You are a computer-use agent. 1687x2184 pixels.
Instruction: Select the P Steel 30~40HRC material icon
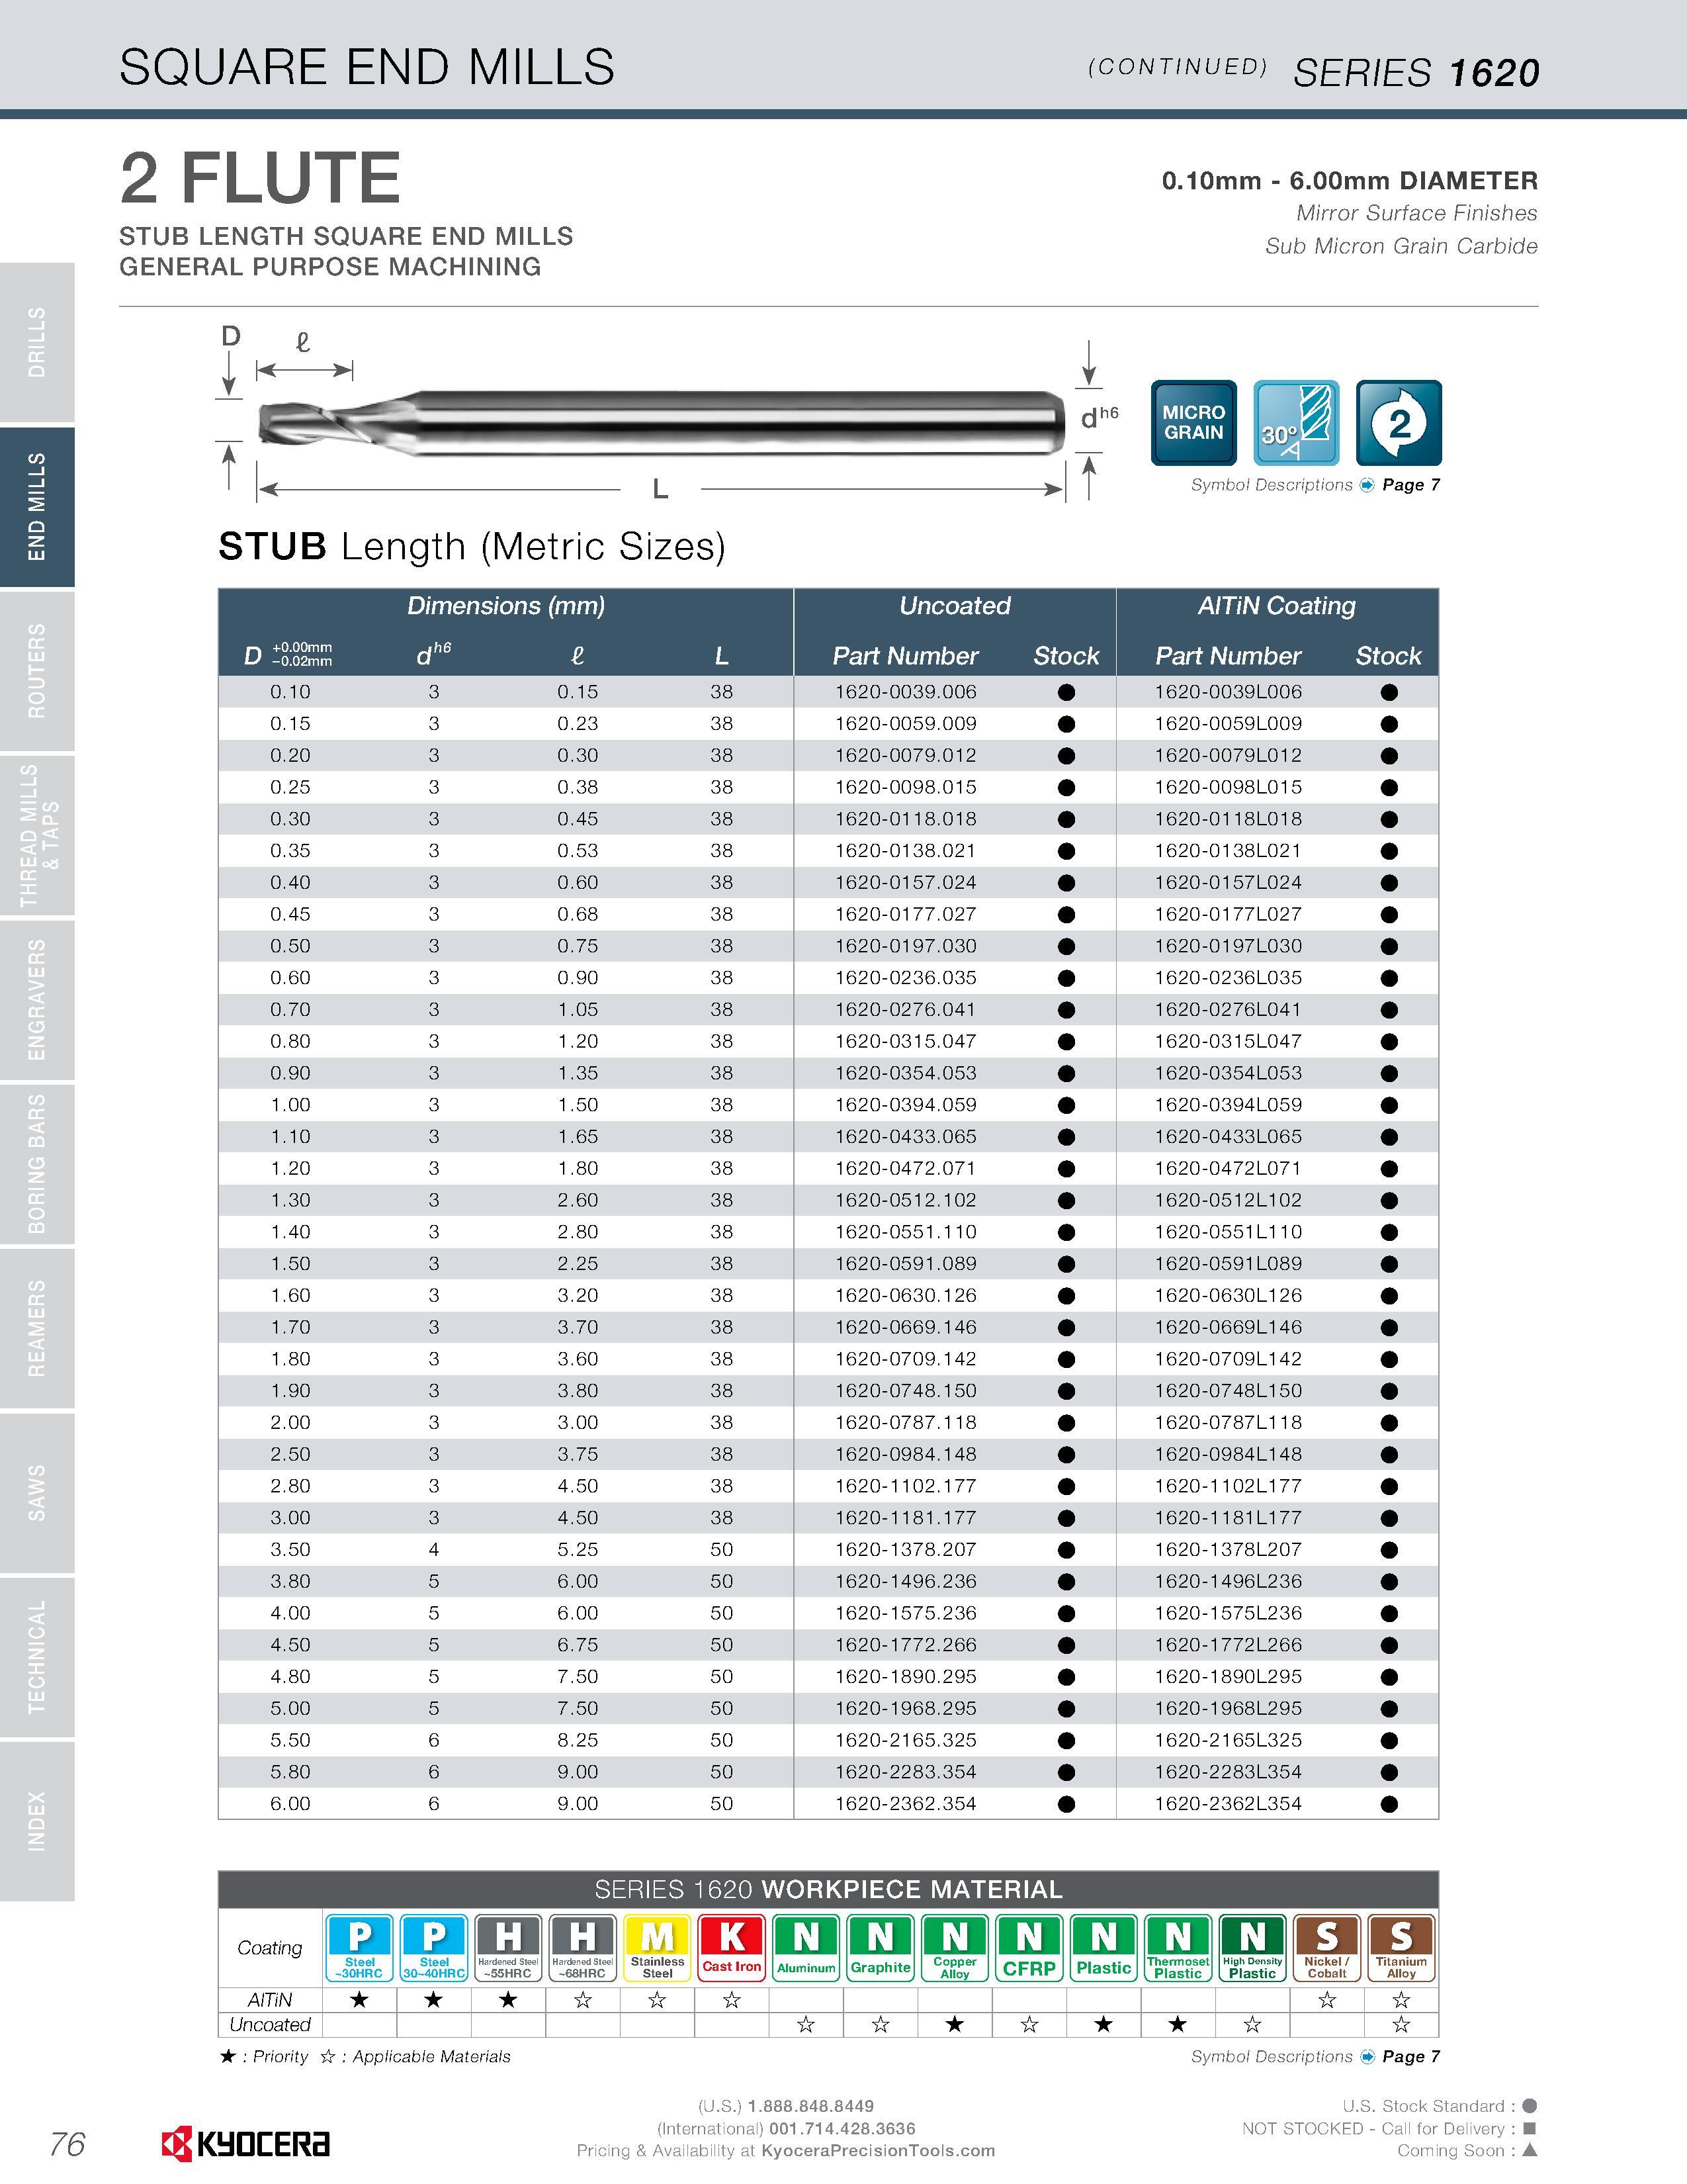434,1947
